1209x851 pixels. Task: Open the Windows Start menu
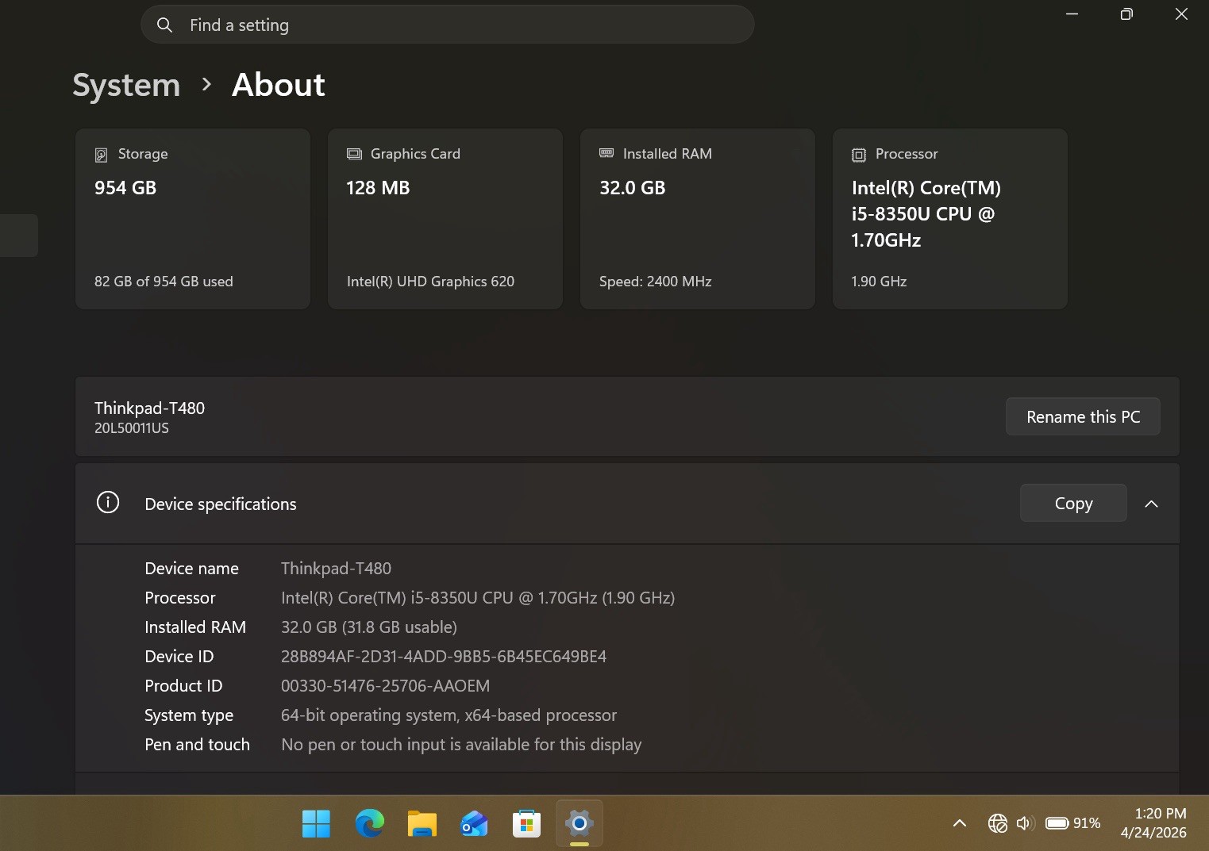(x=316, y=823)
